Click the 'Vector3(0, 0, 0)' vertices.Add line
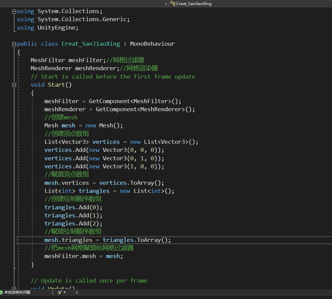332x299 pixels. coord(104,150)
